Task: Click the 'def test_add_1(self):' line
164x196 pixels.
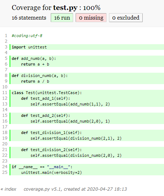Action: pyautogui.click(x=87, y=98)
